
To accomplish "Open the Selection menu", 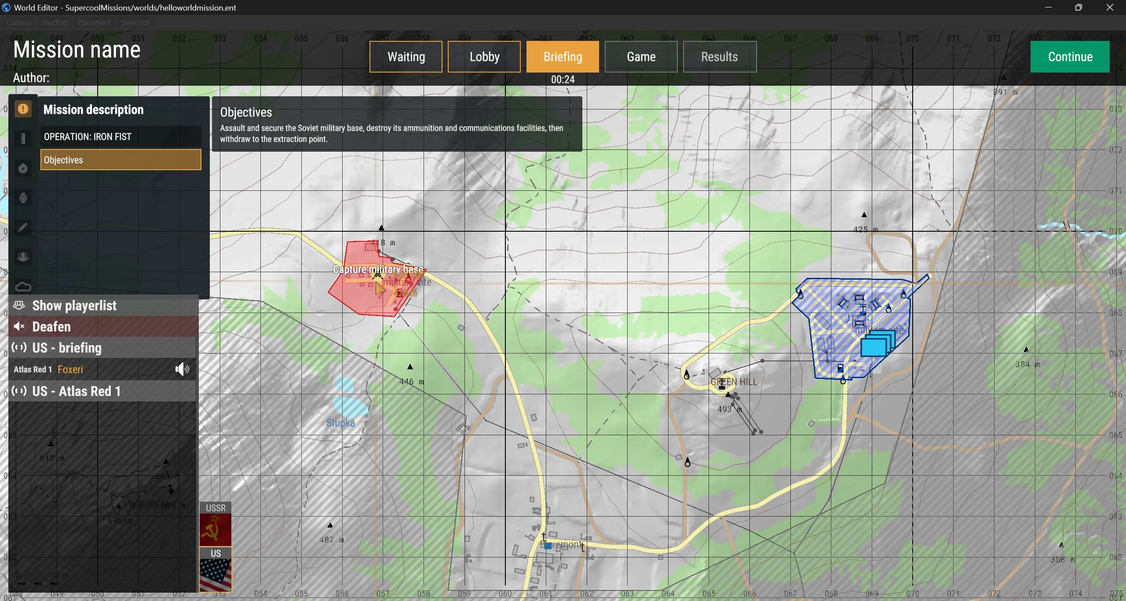I will click(135, 22).
